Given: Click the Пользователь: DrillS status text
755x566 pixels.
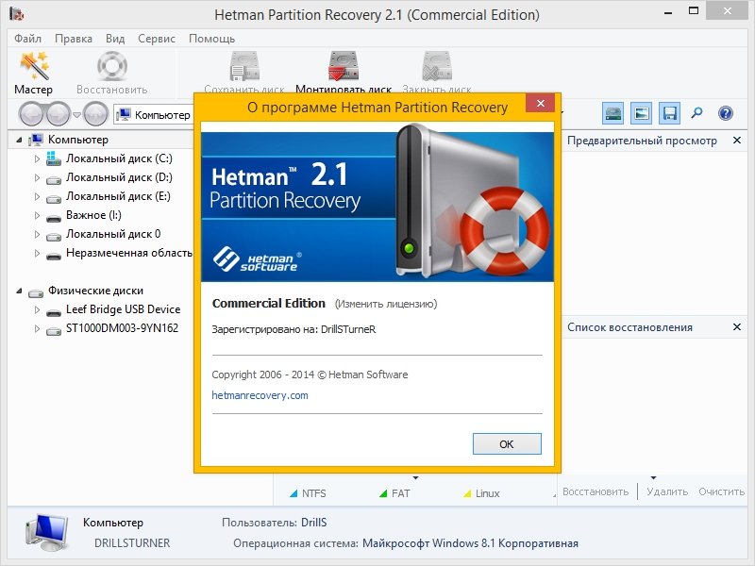Looking at the screenshot, I should click(274, 523).
